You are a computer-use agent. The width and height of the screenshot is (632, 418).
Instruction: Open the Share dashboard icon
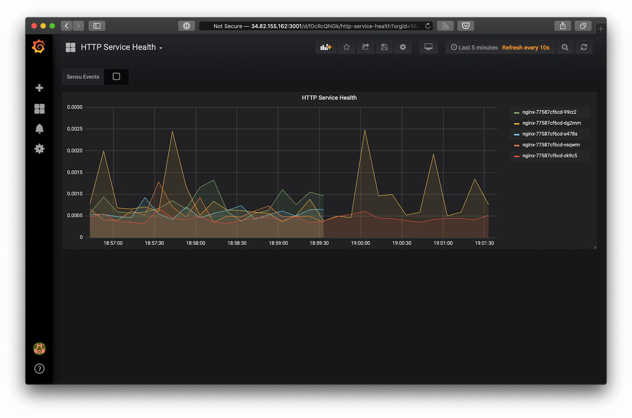pyautogui.click(x=365, y=47)
